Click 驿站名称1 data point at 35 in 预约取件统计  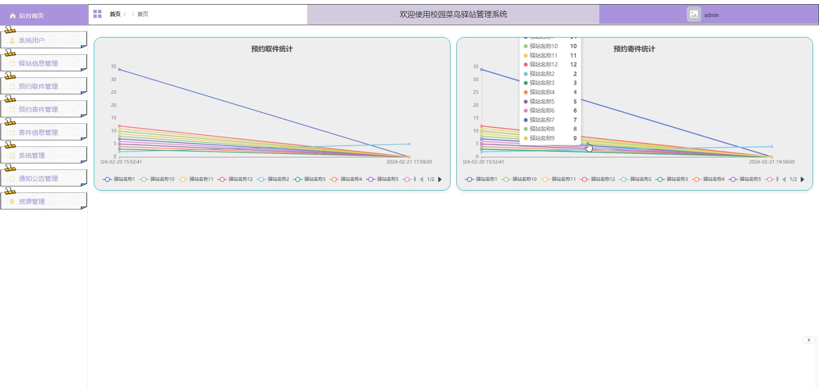coord(119,69)
